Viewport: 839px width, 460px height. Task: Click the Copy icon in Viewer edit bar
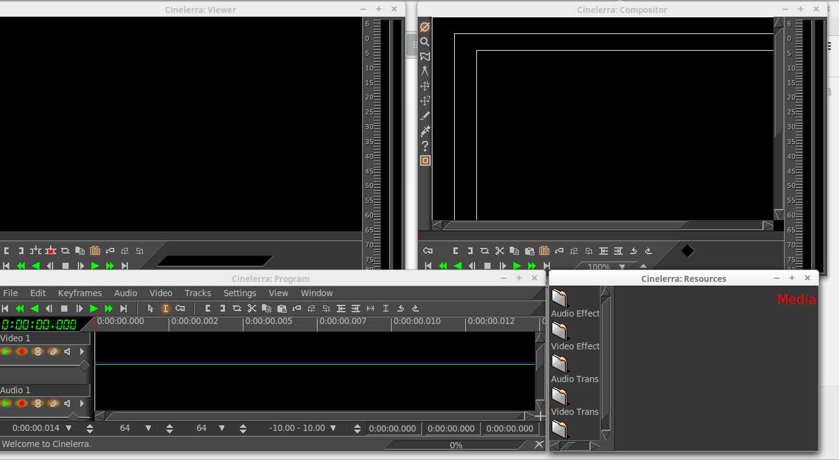point(80,250)
